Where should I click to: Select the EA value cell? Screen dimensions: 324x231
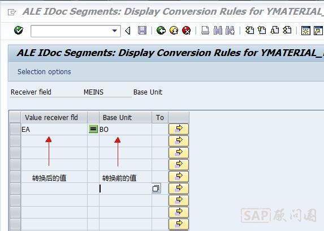54,129
